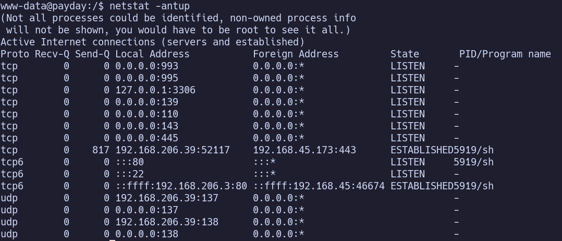
Task: Click udp local address 192.168.206.39:138
Action: pyautogui.click(x=167, y=222)
